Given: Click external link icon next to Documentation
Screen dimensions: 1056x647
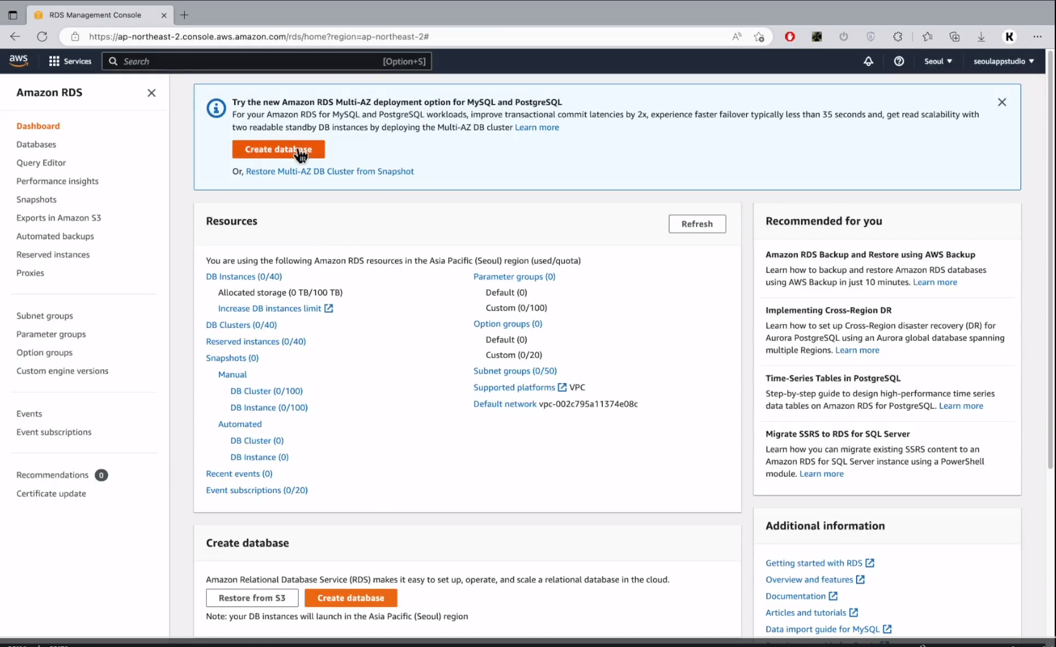Looking at the screenshot, I should click(x=833, y=596).
